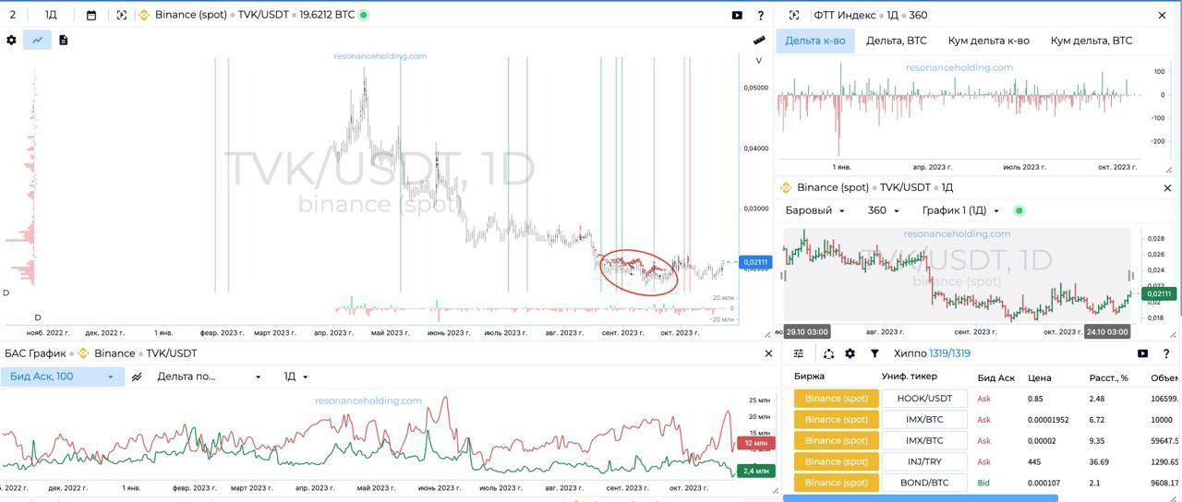This screenshot has height=502, width=1182.
Task: Click green live status dot in main chart header
Action: (364, 16)
